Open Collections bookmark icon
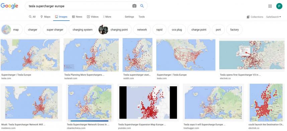The height and width of the screenshot is (131, 287). pyautogui.click(x=248, y=17)
